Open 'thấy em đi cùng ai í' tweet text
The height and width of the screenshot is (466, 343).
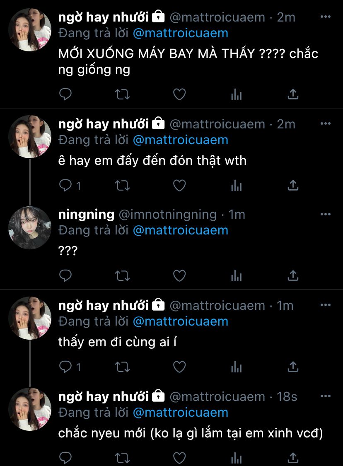(117, 342)
